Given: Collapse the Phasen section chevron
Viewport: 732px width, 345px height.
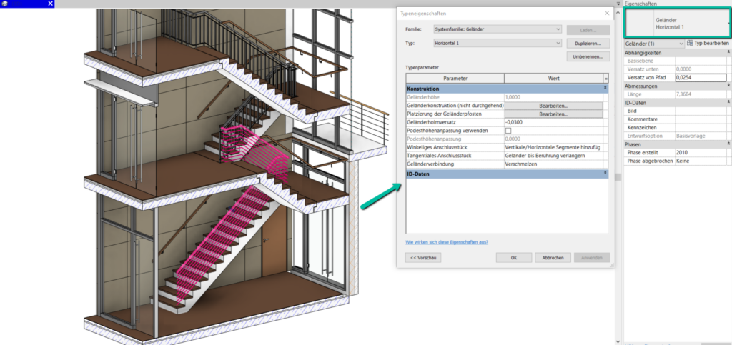Looking at the screenshot, I should tap(728, 144).
